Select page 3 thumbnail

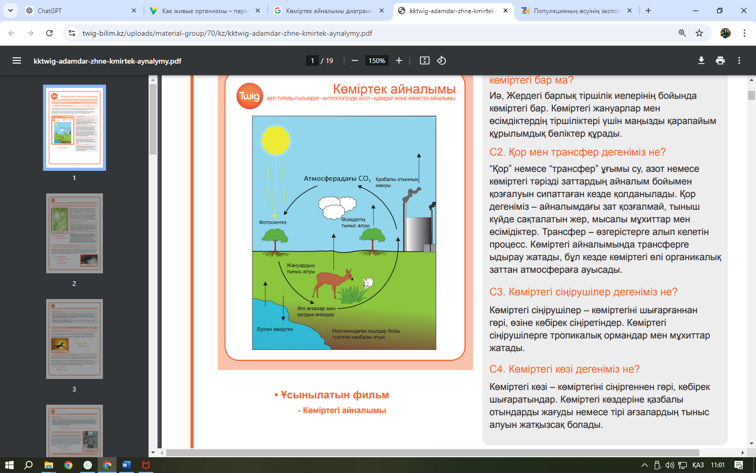click(75, 339)
